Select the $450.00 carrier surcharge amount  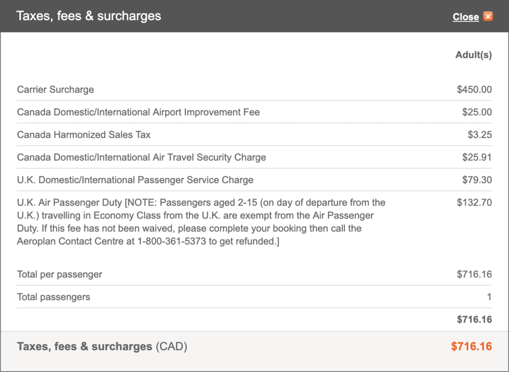click(474, 89)
